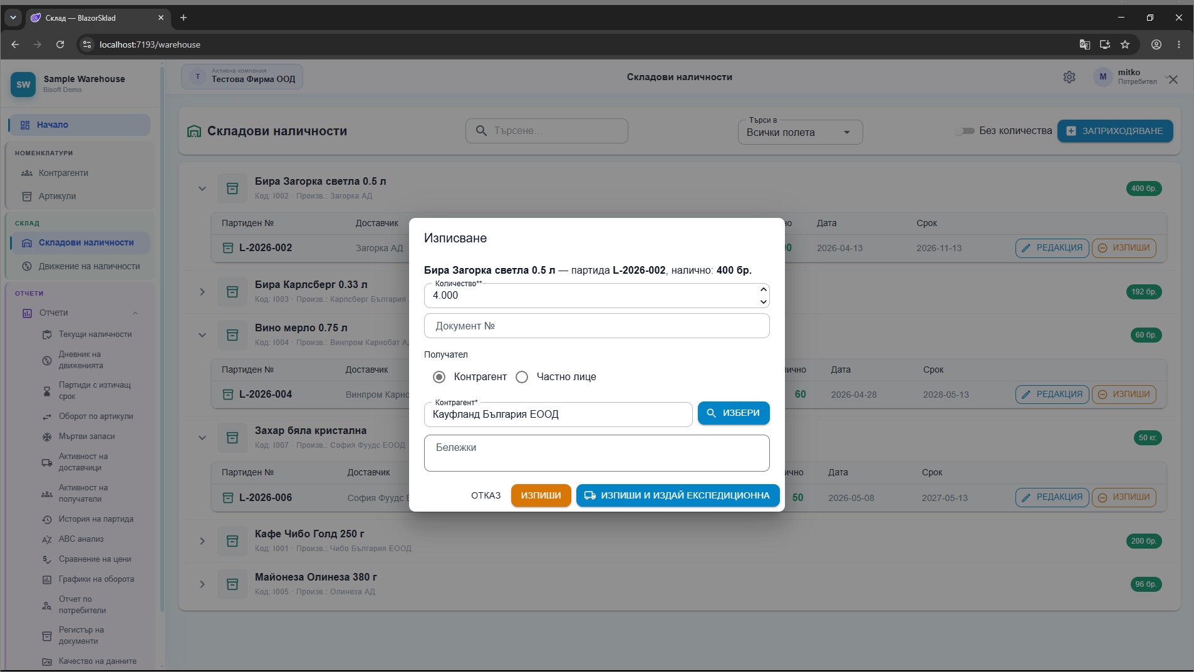Open the Текущи наличности report
Image resolution: width=1194 pixels, height=672 pixels.
point(95,334)
